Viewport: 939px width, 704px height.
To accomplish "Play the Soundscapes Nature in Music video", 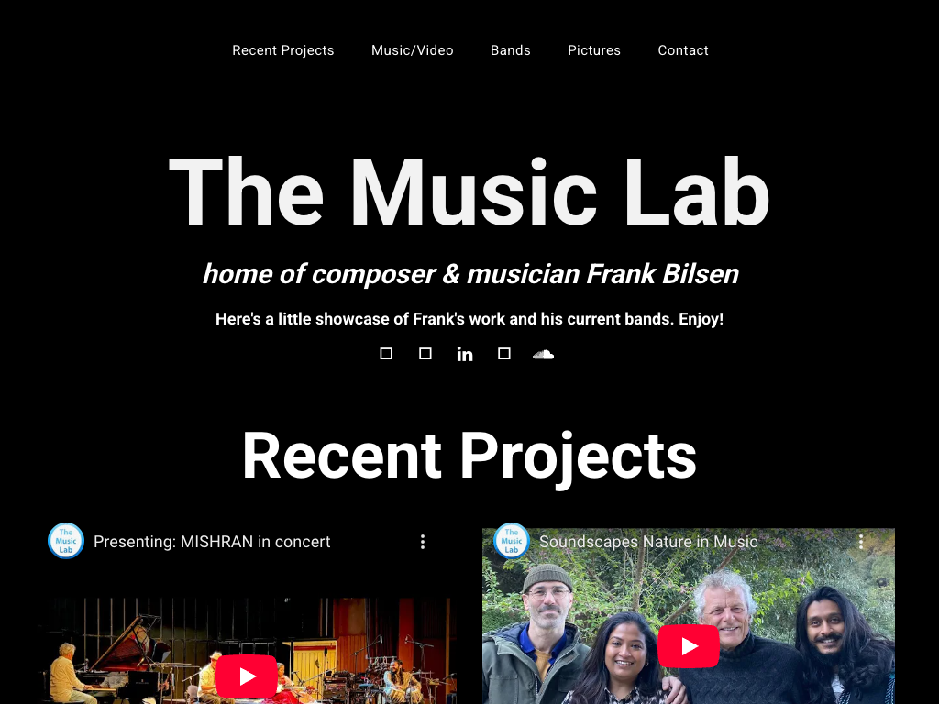I will pos(689,646).
